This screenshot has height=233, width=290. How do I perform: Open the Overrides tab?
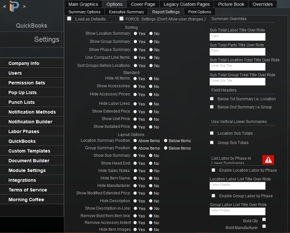[262, 4]
